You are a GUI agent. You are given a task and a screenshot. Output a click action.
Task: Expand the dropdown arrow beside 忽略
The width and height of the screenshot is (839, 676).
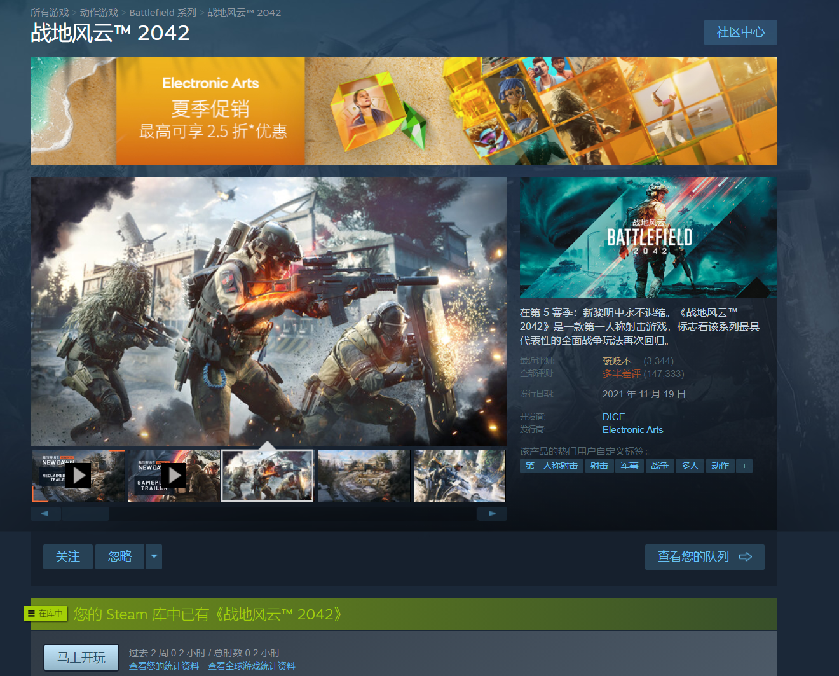[154, 557]
